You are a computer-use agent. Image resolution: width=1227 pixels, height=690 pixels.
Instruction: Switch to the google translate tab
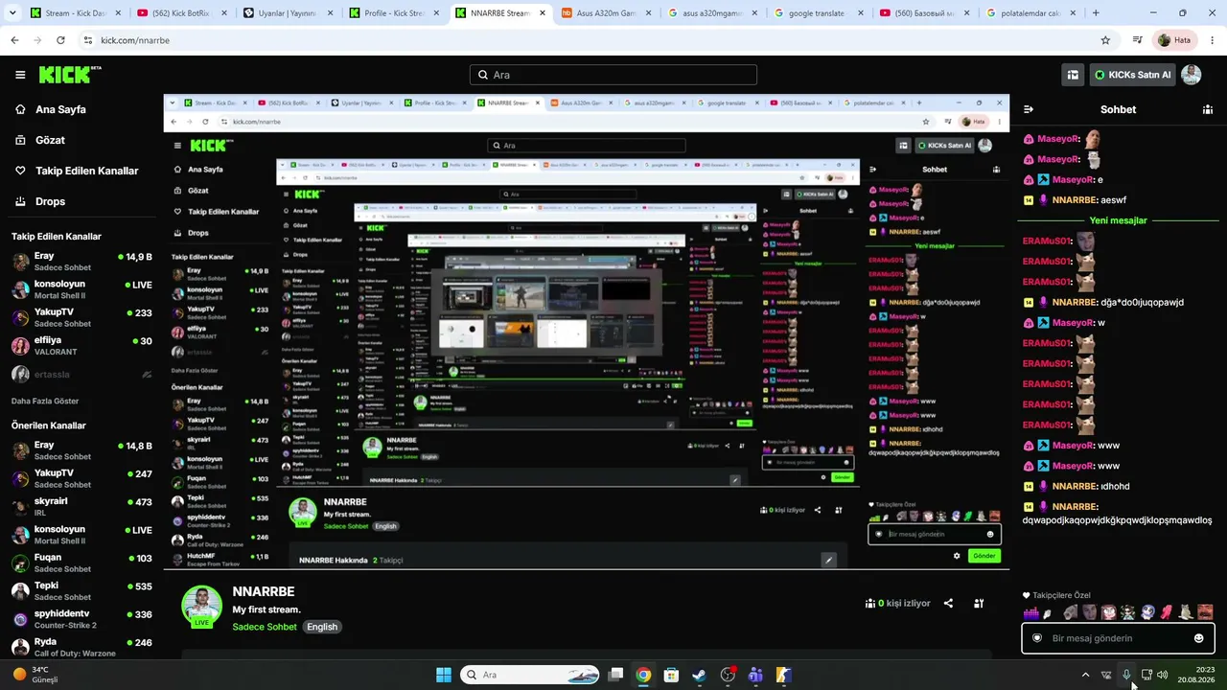click(x=820, y=13)
